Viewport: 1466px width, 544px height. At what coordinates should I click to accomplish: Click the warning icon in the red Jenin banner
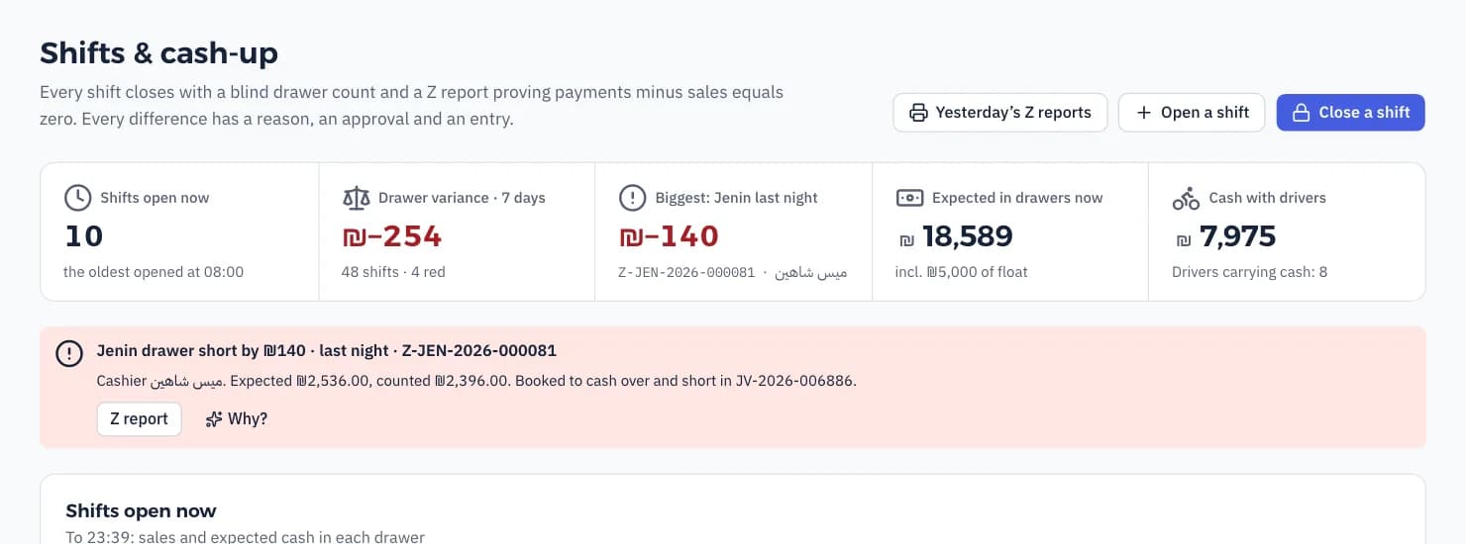coord(69,353)
